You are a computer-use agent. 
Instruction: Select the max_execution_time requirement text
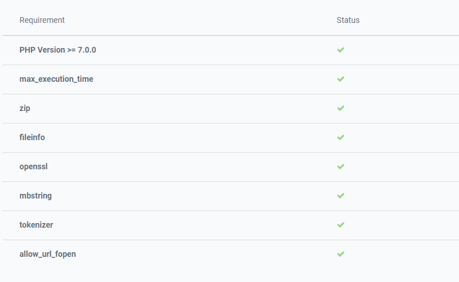(x=56, y=80)
